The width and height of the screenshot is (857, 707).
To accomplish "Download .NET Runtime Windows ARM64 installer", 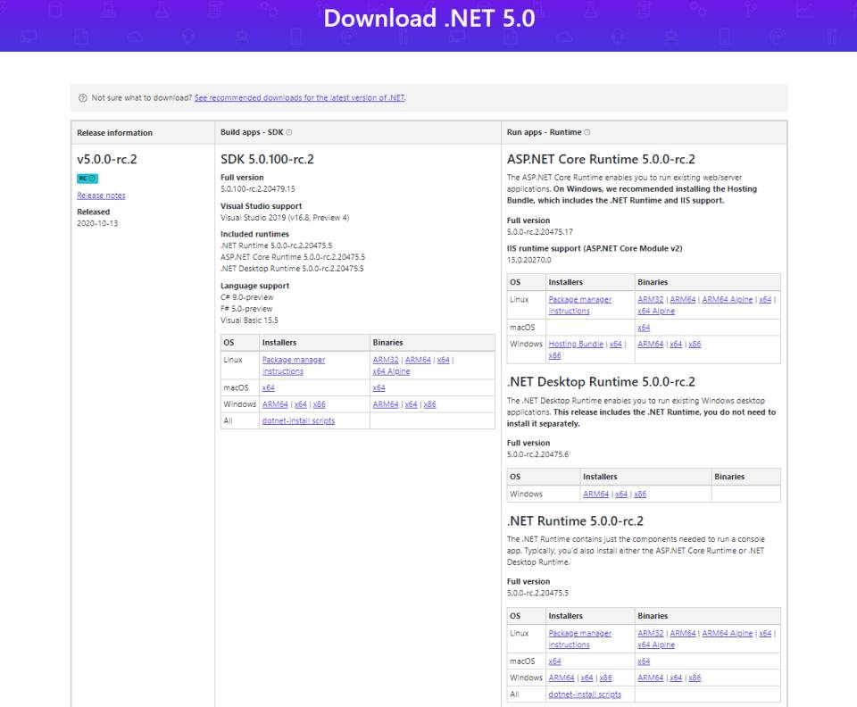I will click(x=562, y=678).
